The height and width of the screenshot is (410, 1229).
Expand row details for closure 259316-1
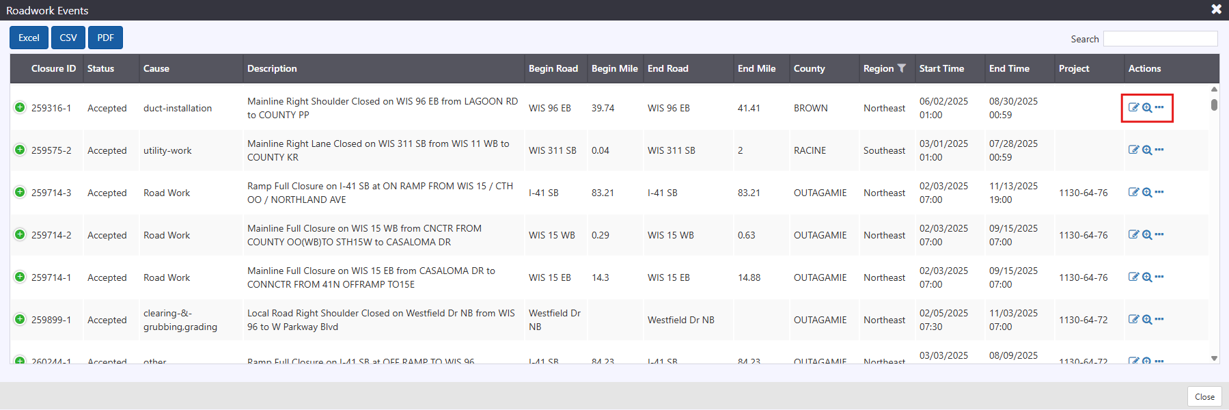[x=20, y=107]
